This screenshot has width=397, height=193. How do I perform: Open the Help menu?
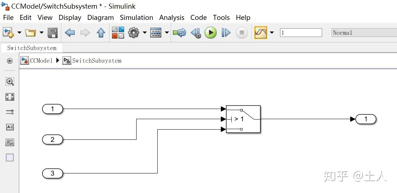(x=243, y=18)
